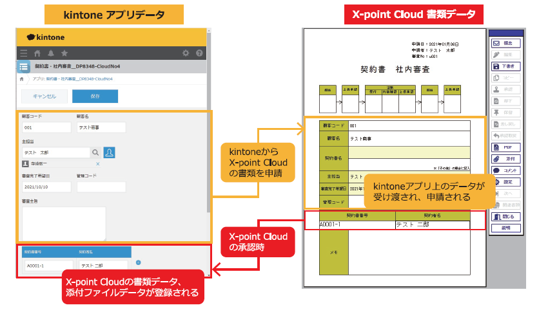Screen dimensions: 539x310
Task: Click the 契約者名 field showing テスト 二郎 in kintone
Action: [103, 266]
